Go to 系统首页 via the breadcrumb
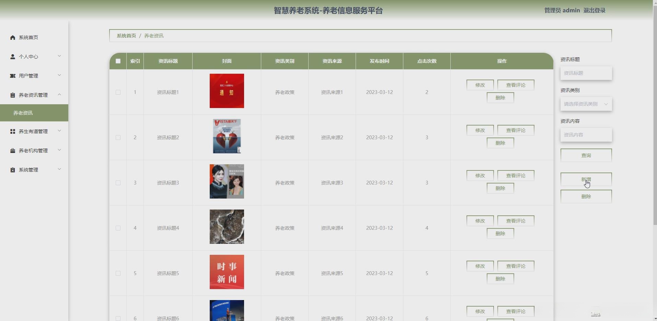This screenshot has width=657, height=321. coord(126,36)
